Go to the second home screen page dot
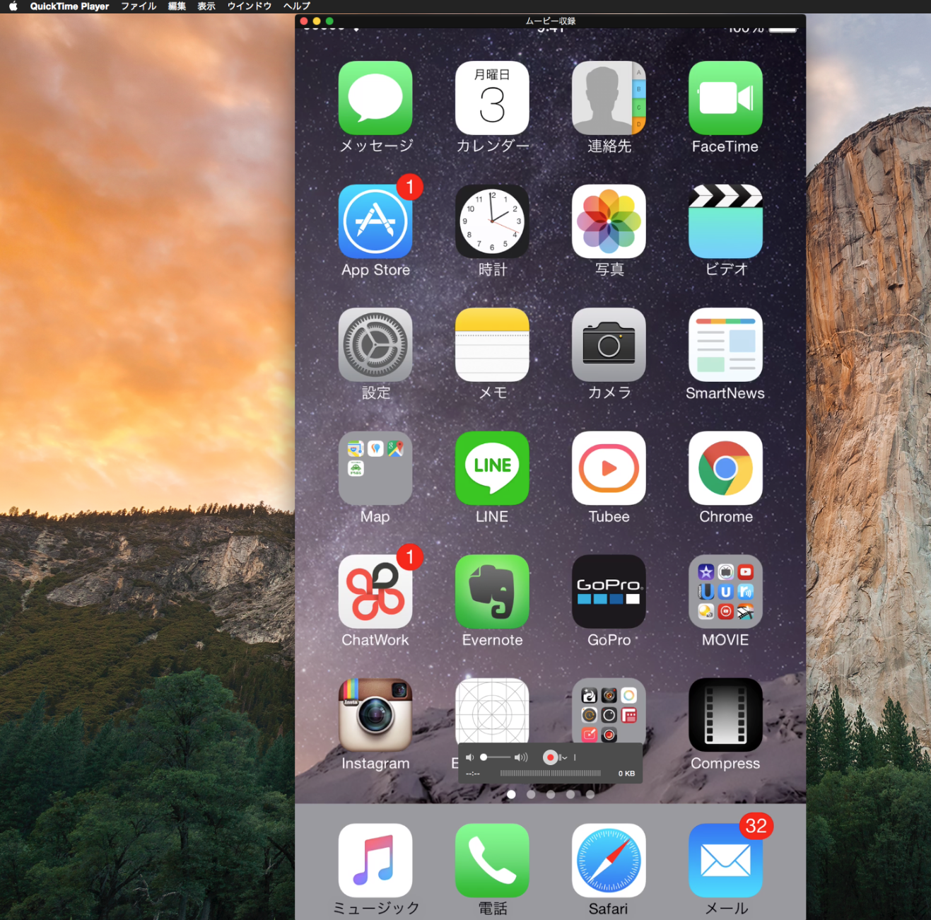931x920 pixels. 531,794
